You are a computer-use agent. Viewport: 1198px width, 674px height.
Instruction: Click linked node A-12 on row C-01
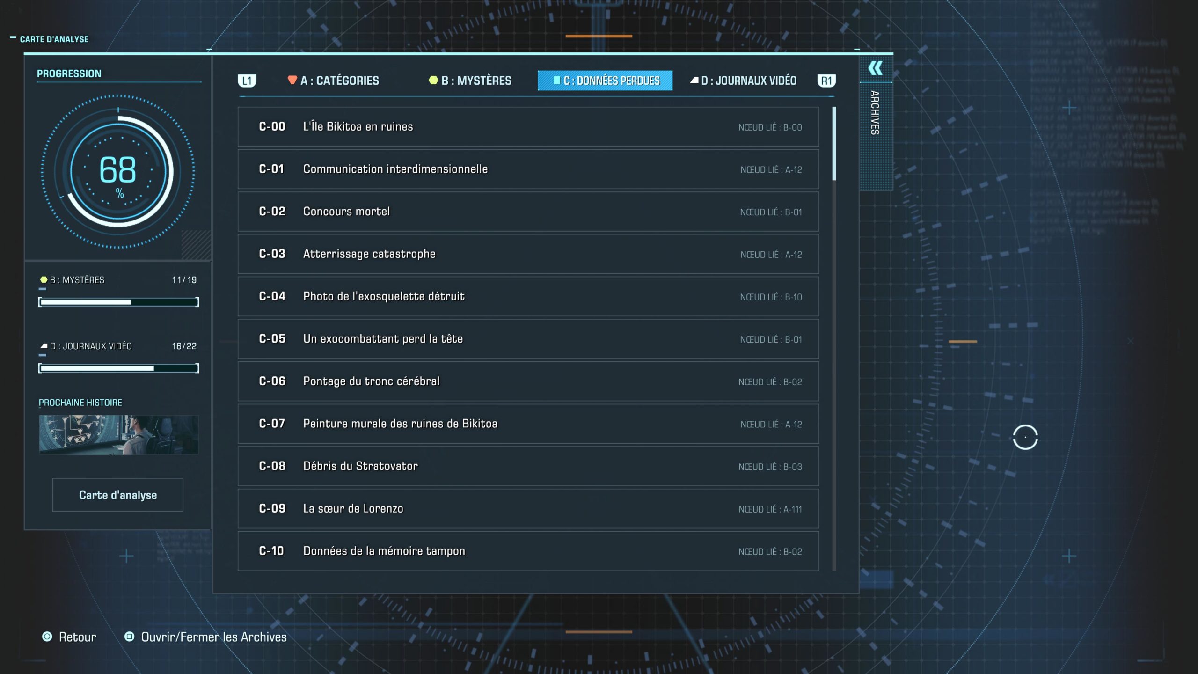click(x=771, y=170)
